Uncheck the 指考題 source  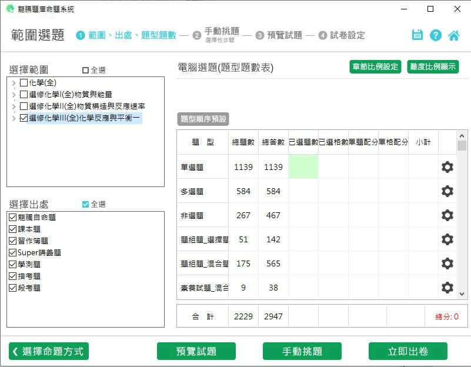tap(12, 276)
